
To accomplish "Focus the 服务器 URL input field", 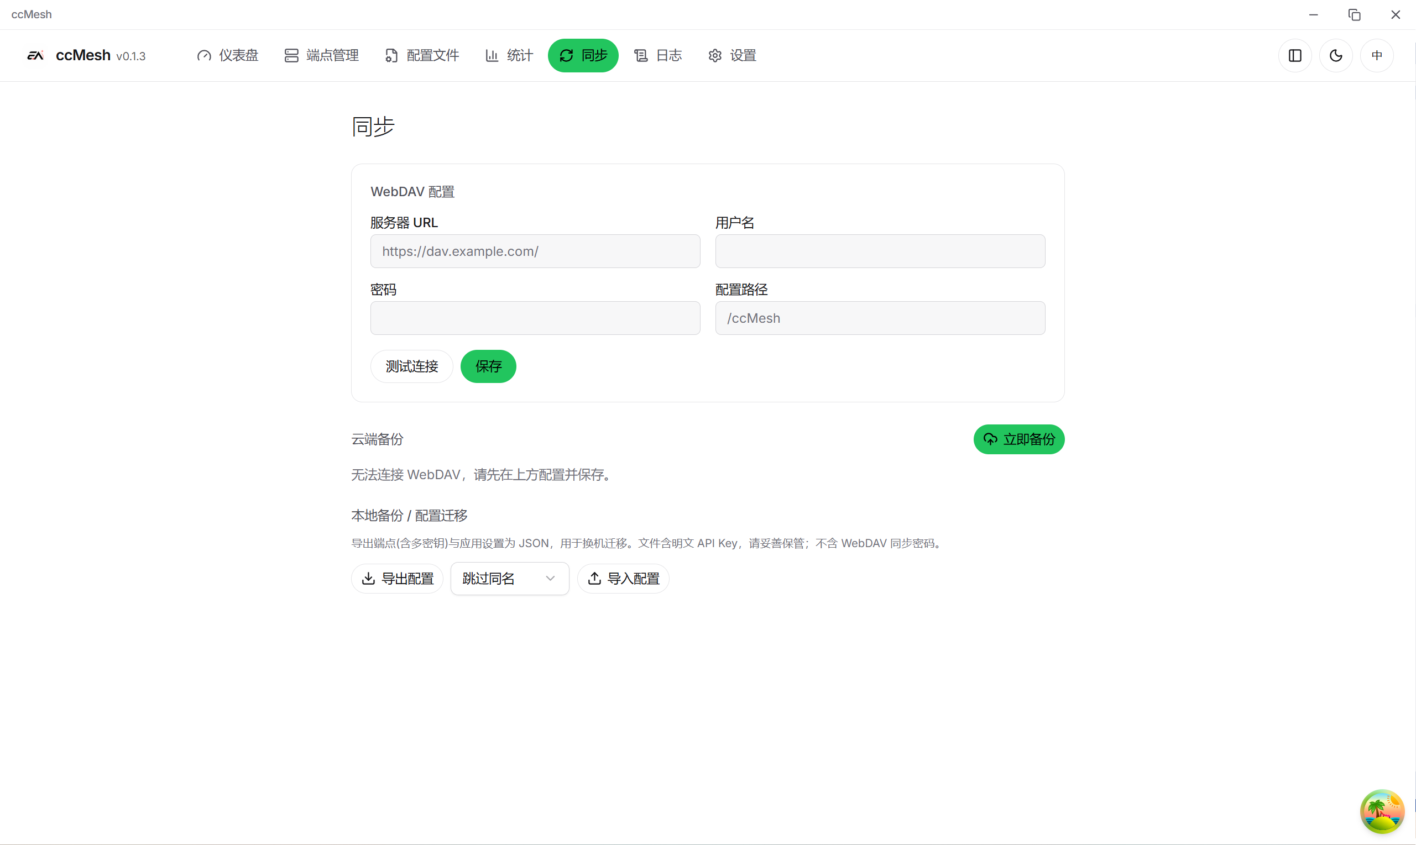I will 535,251.
